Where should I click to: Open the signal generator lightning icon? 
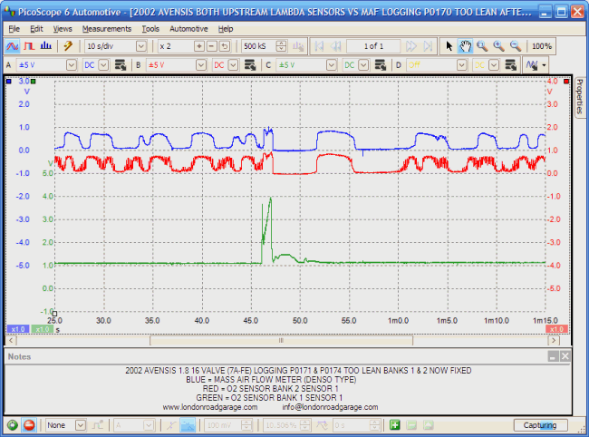(68, 45)
